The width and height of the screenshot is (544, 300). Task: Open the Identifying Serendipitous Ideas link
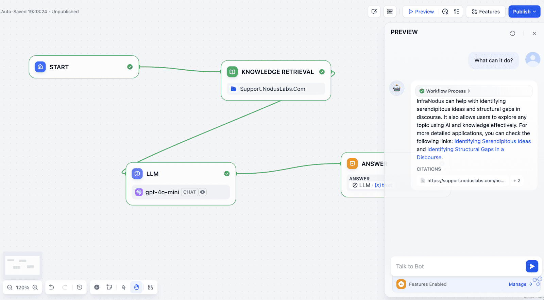pyautogui.click(x=492, y=141)
